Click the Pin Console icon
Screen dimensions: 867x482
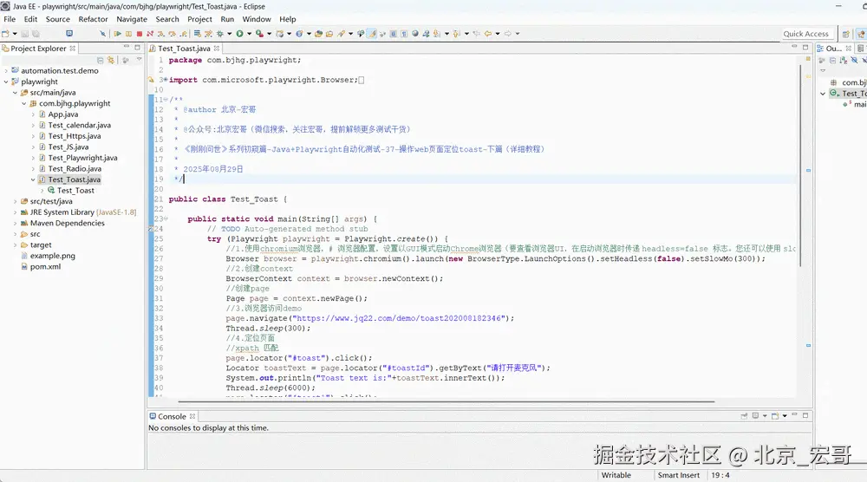tap(744, 415)
